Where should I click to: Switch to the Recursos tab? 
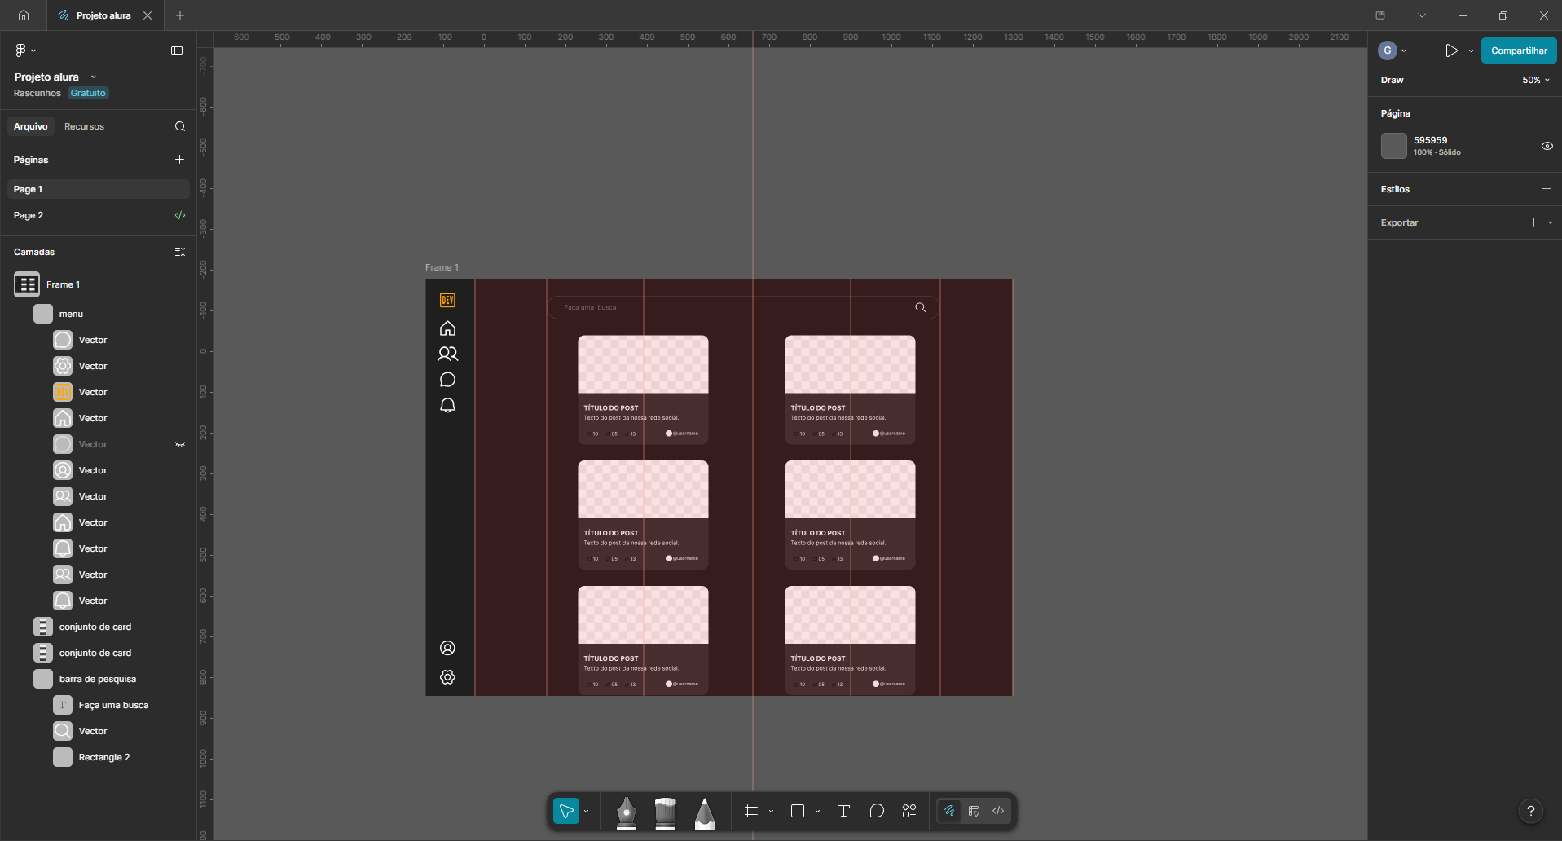85,126
